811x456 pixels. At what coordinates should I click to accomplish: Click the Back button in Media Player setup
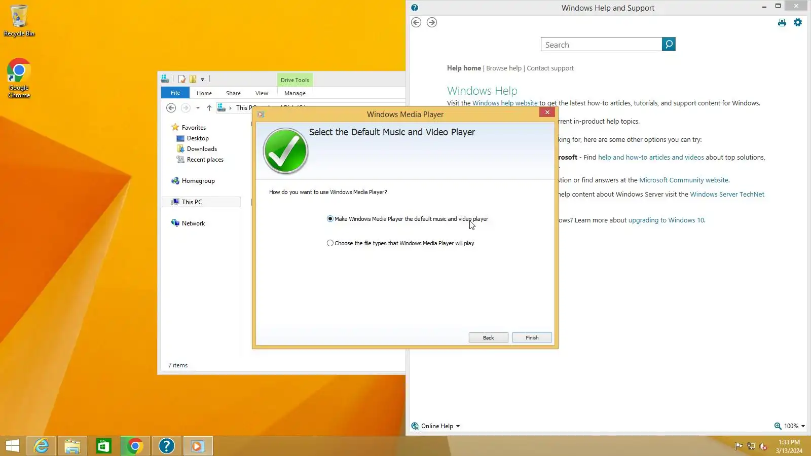coord(488,337)
